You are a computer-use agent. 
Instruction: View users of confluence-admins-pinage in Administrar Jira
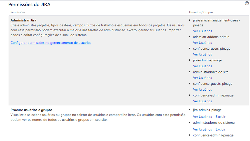[x=202, y=101]
